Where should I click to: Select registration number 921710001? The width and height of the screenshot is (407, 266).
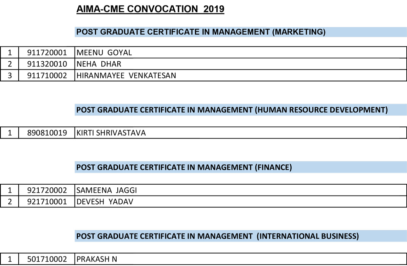tap(47, 202)
